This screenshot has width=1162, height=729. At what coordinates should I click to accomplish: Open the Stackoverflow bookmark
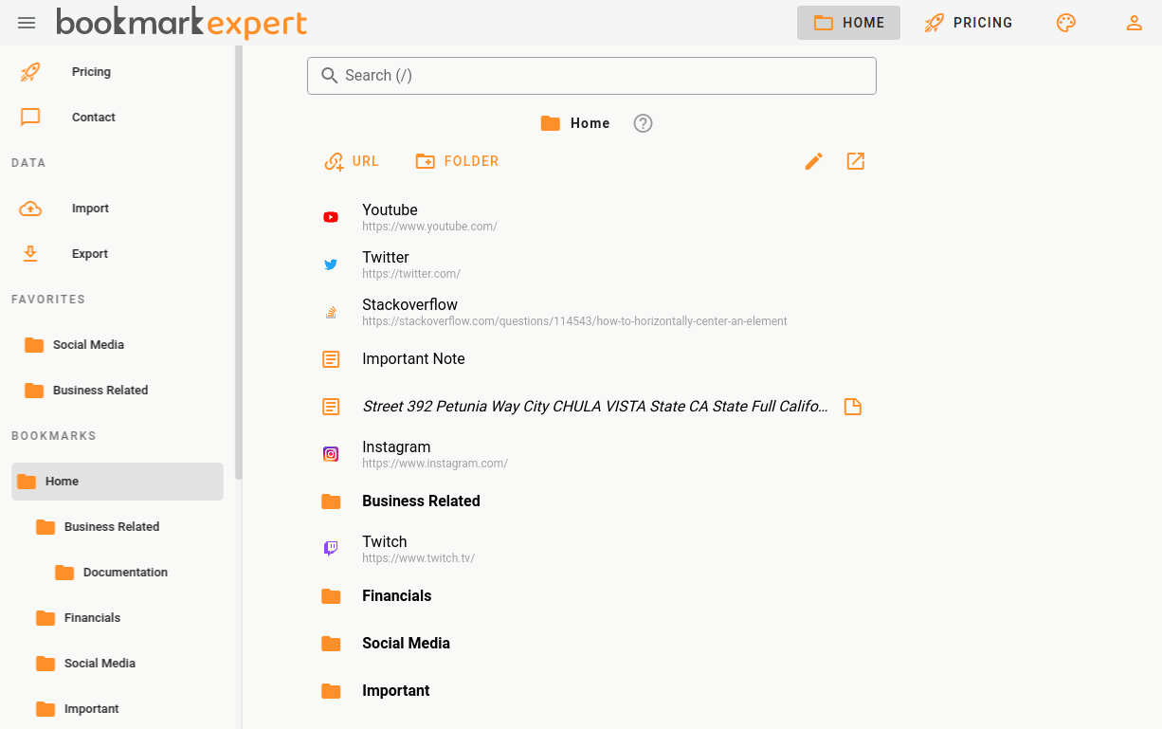409,305
